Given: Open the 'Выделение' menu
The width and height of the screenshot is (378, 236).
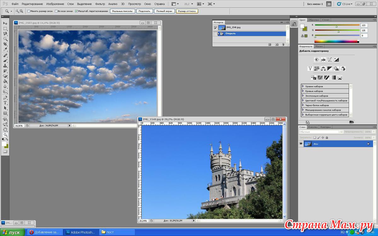Looking at the screenshot, I should pos(84,4).
